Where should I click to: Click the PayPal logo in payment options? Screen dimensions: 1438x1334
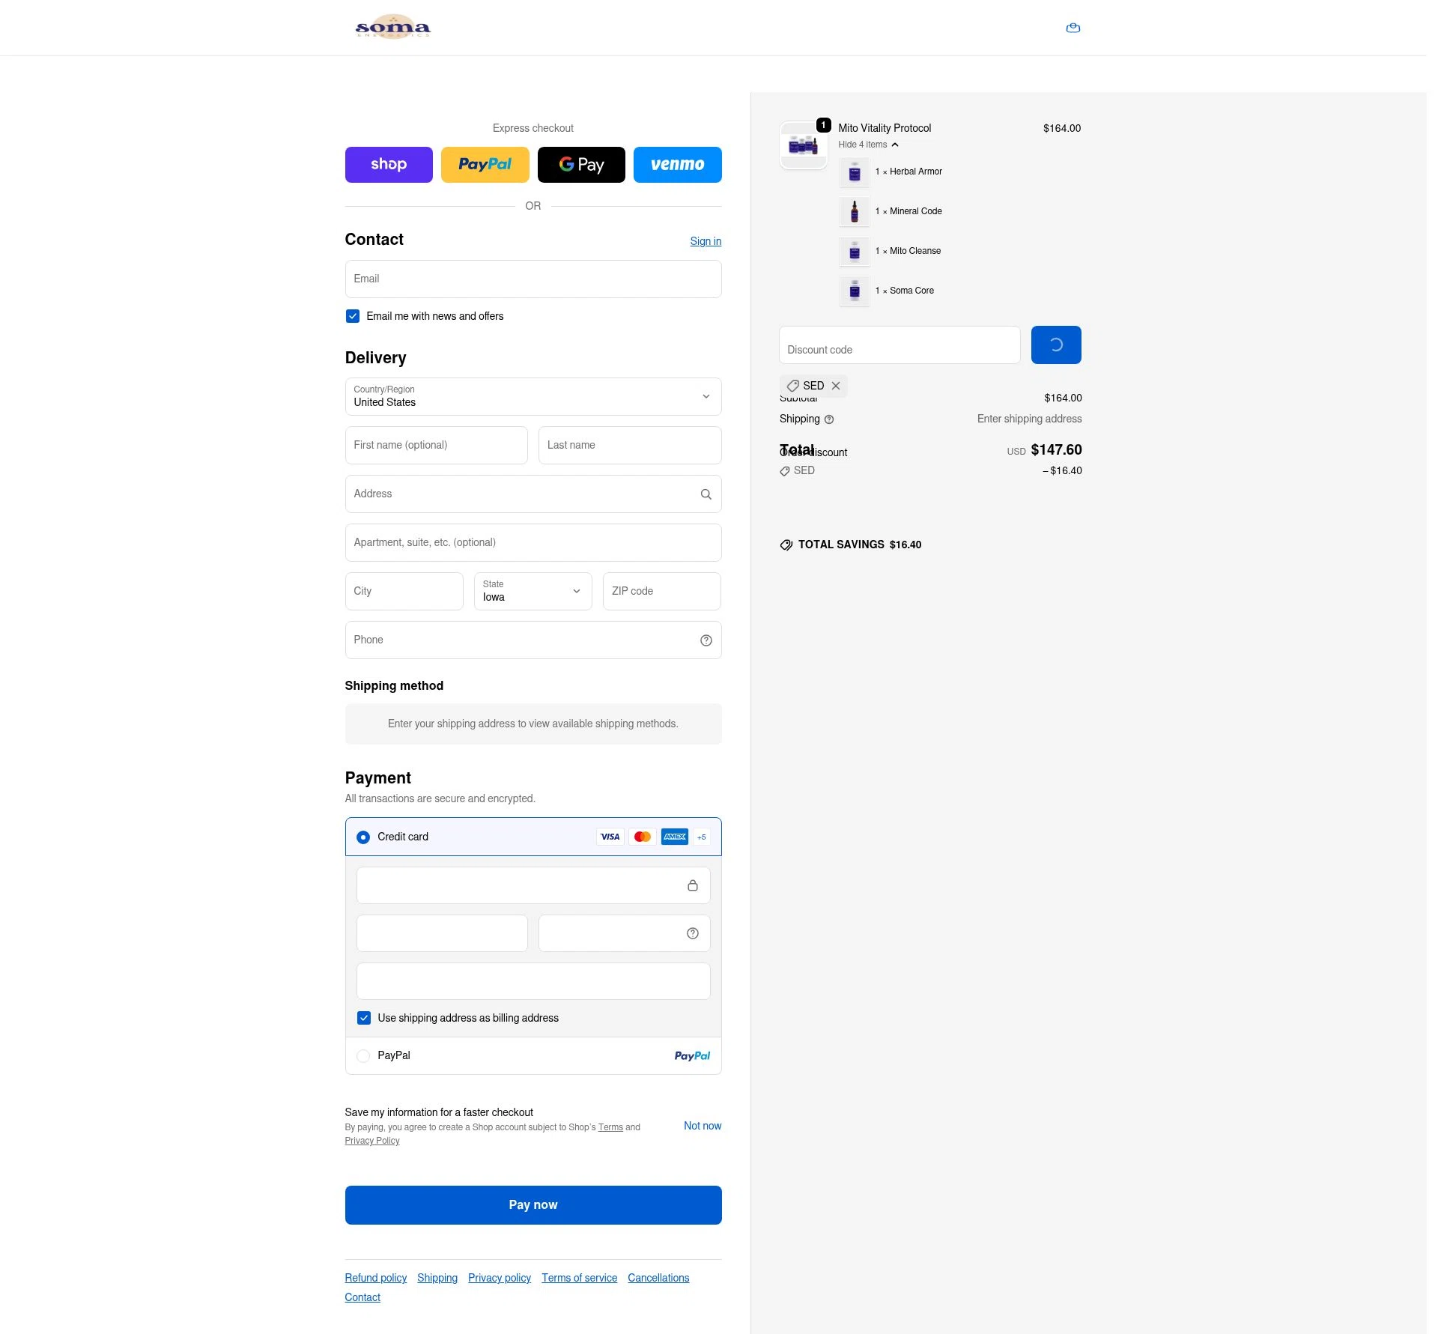click(x=692, y=1056)
